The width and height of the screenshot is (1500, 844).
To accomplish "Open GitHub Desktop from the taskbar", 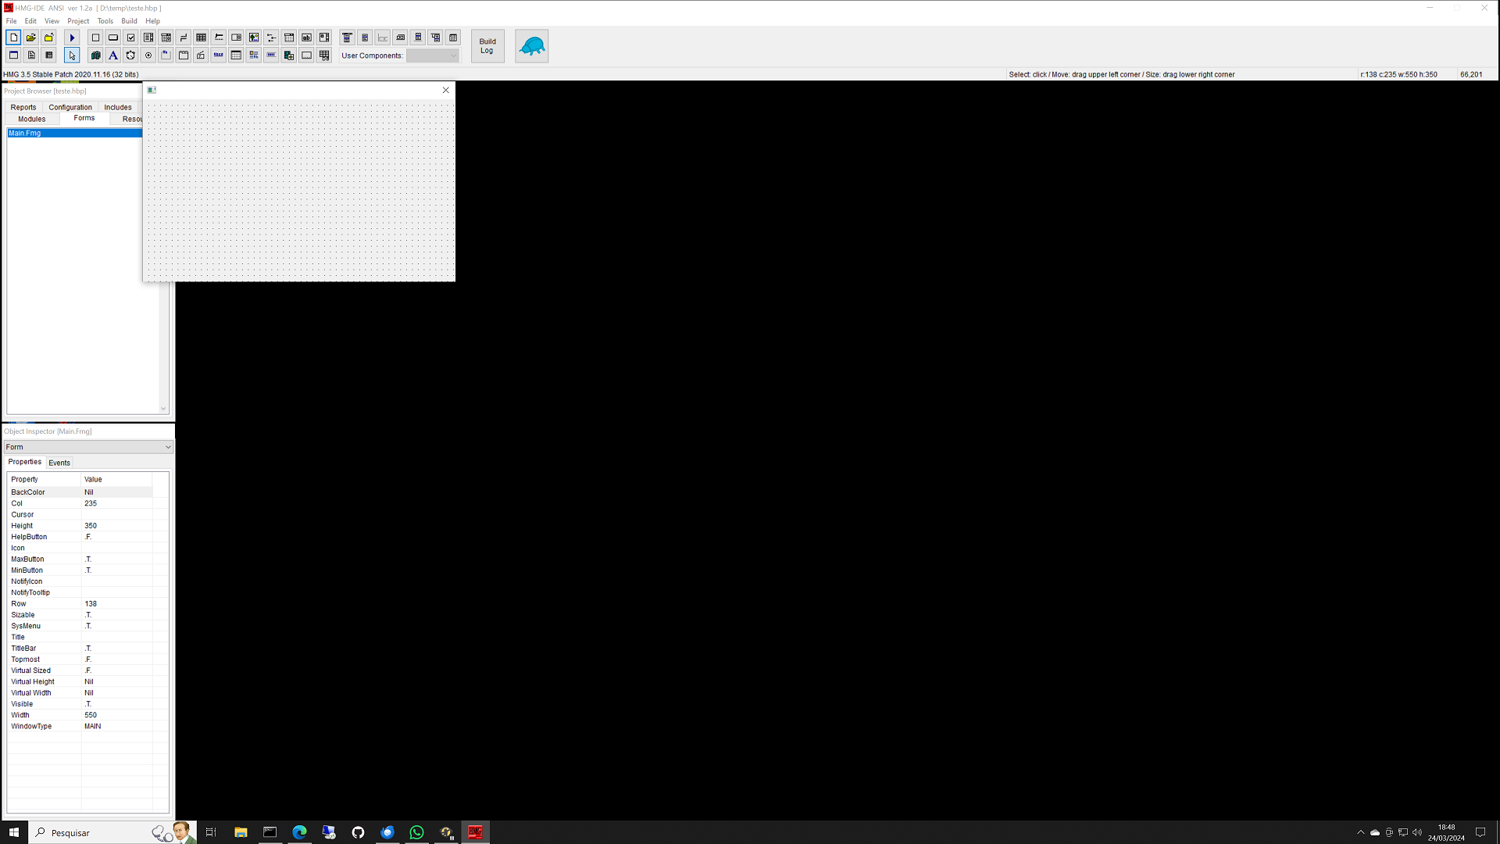I will coord(358,832).
